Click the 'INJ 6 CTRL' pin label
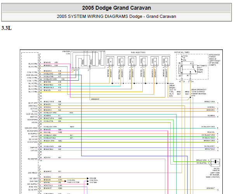Viewport: 234px width, 194px height. click(x=33, y=64)
